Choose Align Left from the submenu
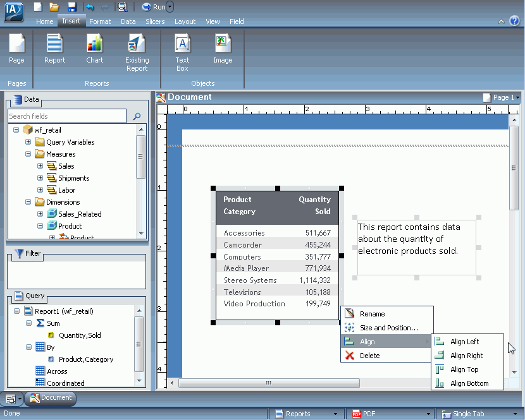Screen dimensions: 525x420 467,342
